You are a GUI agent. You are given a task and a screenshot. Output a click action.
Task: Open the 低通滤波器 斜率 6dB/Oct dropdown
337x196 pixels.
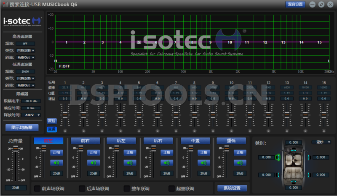point(25,85)
